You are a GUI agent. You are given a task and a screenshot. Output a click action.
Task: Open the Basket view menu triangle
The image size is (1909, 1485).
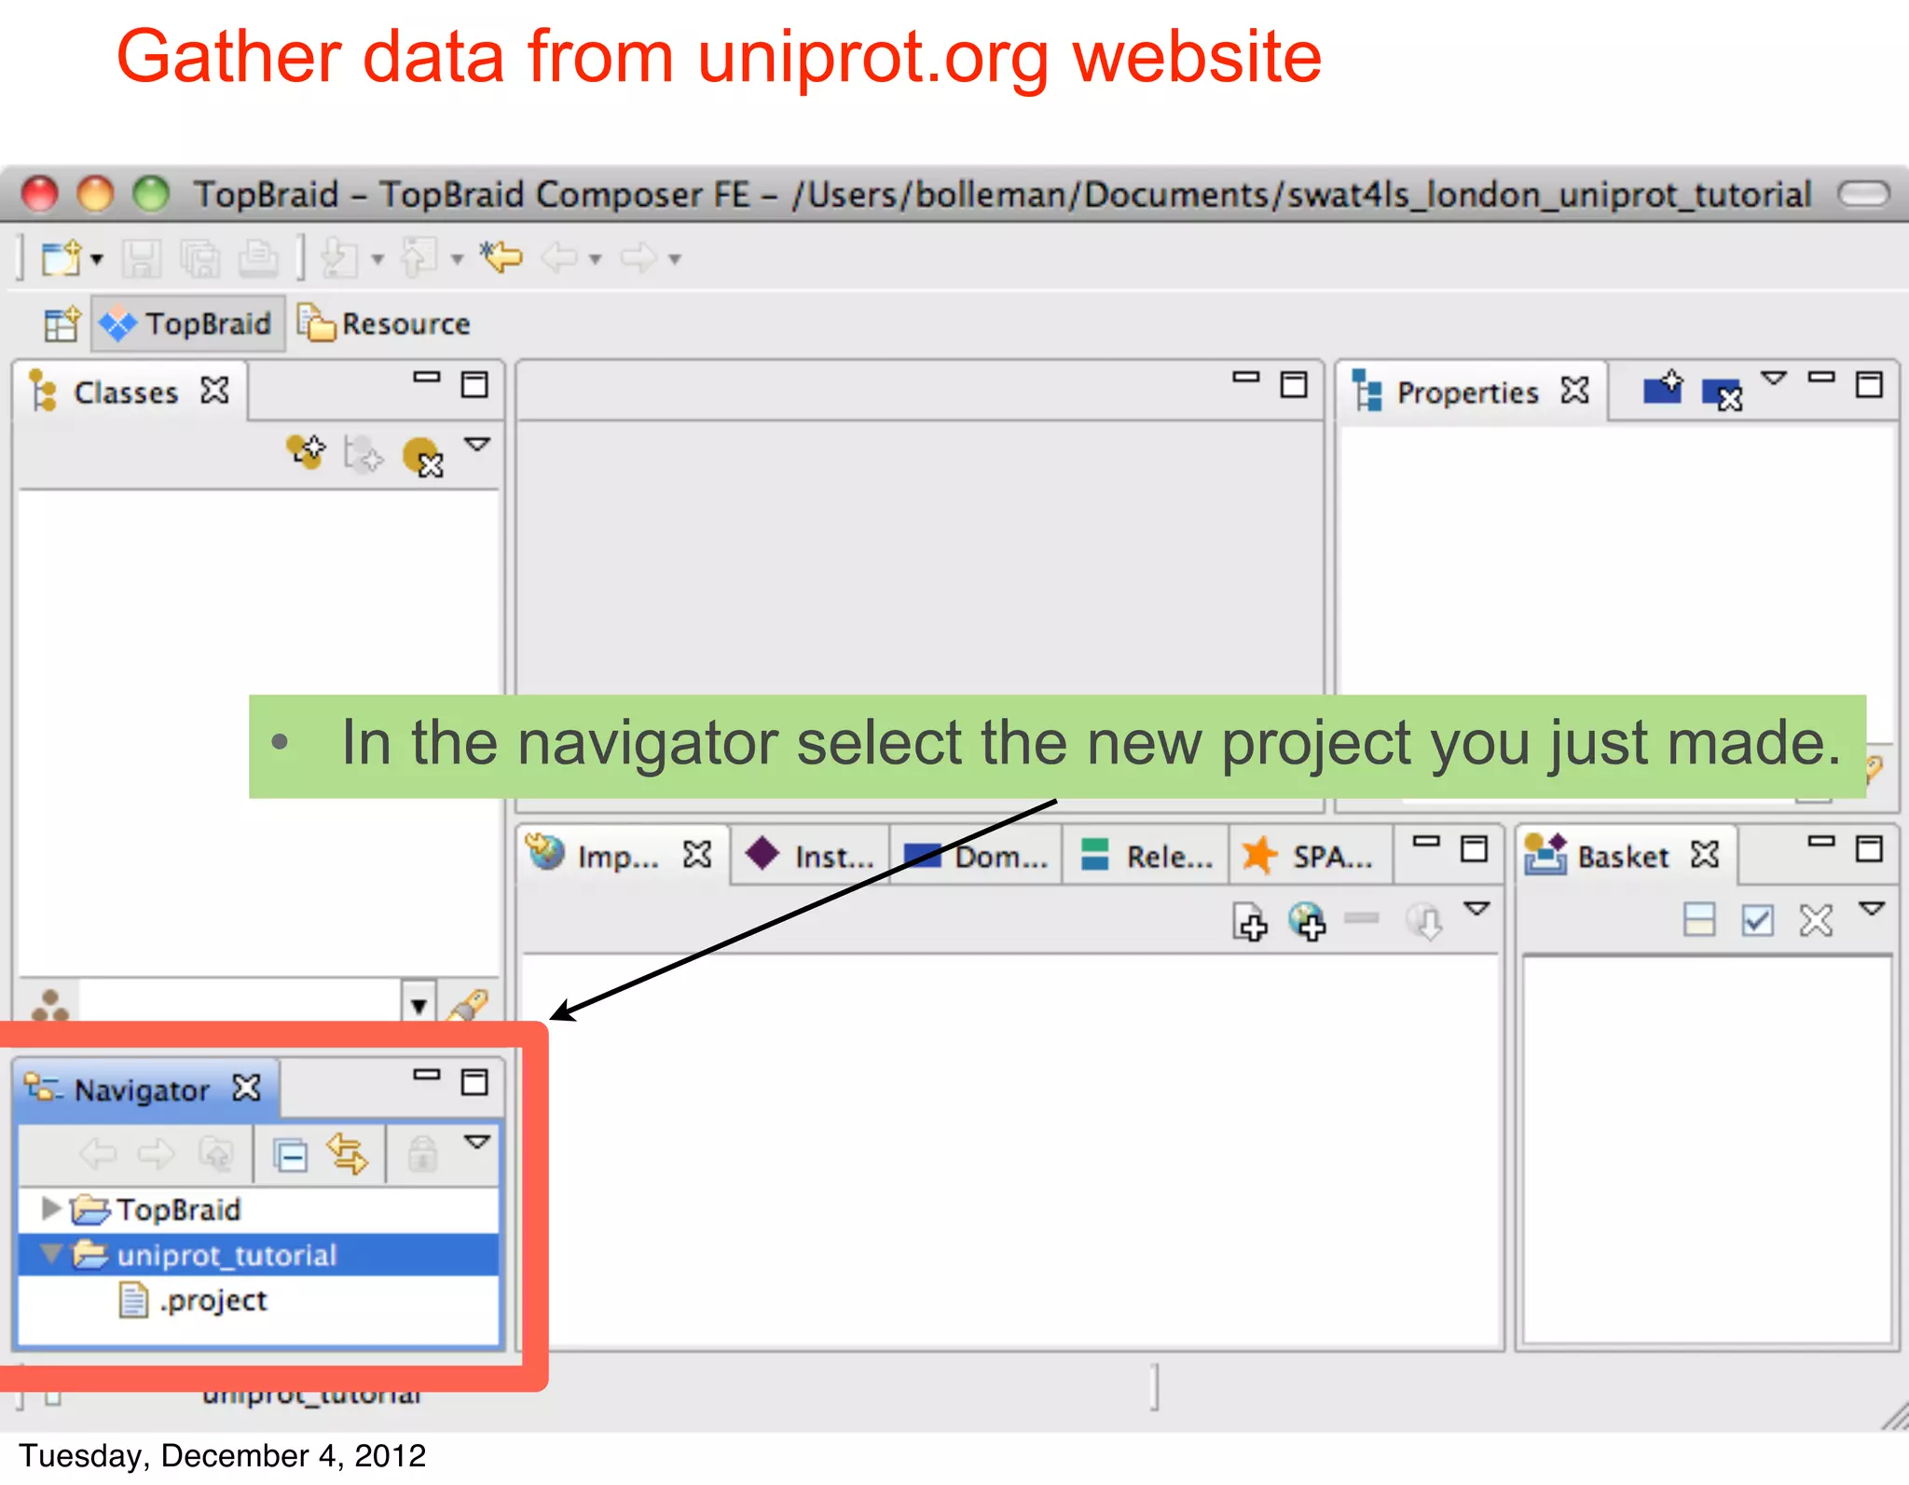1873,908
